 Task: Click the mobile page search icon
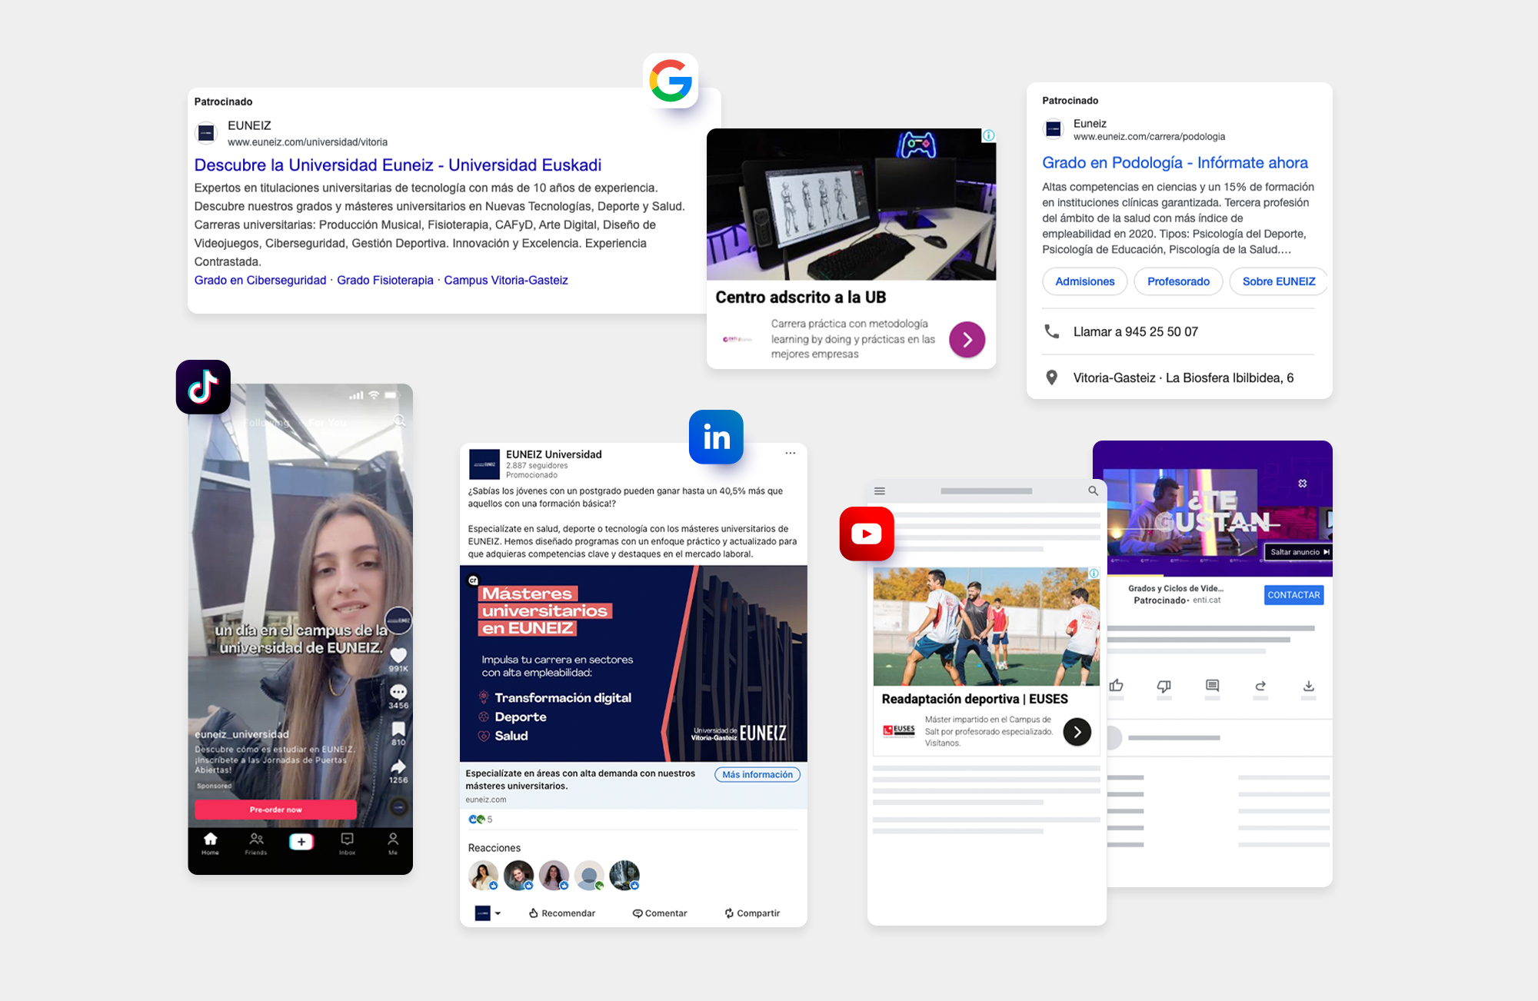[x=1093, y=491]
